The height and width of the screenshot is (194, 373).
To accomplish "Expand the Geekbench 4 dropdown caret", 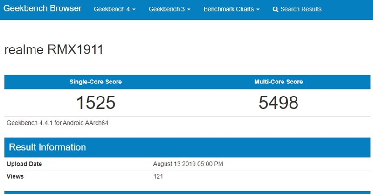I will pyautogui.click(x=134, y=10).
